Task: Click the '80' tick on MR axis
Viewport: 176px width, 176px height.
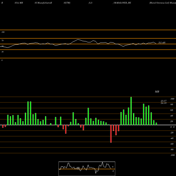Action: pos(172,105)
